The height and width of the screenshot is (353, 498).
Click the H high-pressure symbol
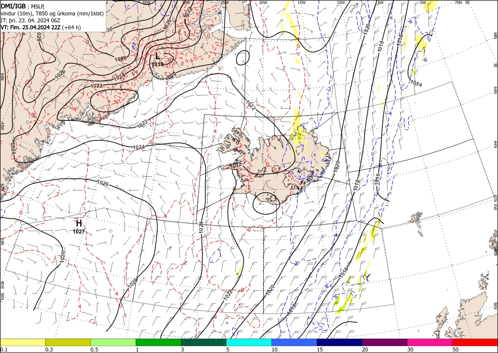click(79, 223)
